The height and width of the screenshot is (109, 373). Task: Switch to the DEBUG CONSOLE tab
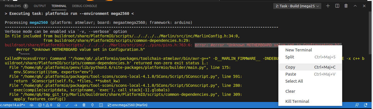[x=84, y=6]
